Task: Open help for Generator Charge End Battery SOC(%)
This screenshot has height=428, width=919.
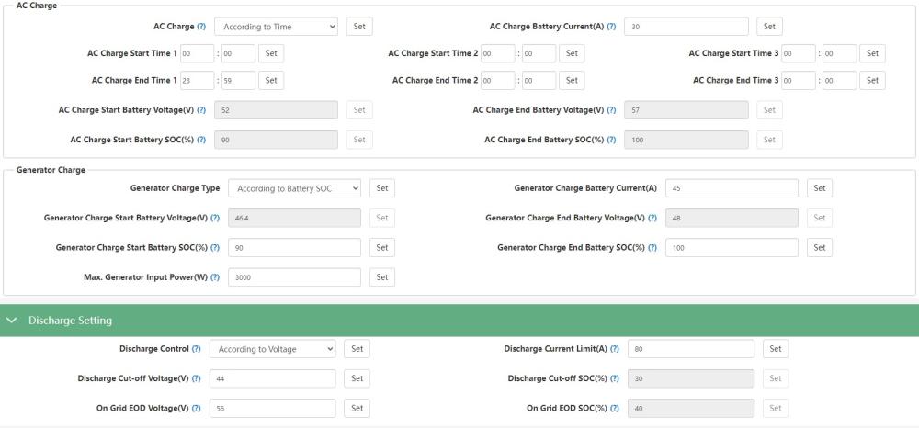Action: (652, 248)
